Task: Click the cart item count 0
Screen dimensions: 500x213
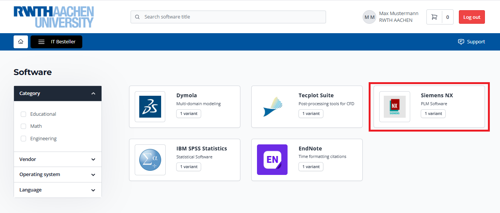Action: pos(448,17)
